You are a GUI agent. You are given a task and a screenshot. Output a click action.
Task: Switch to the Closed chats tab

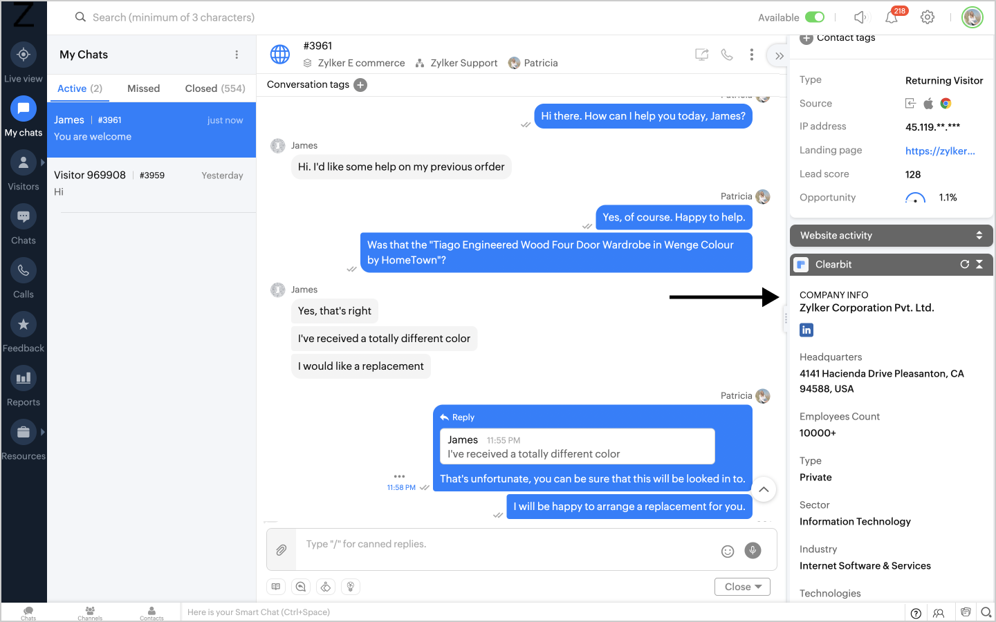(215, 88)
